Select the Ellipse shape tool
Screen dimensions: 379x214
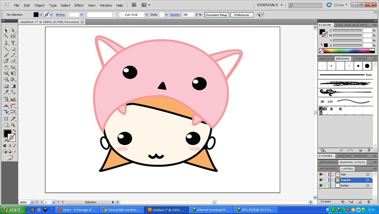tap(13, 49)
